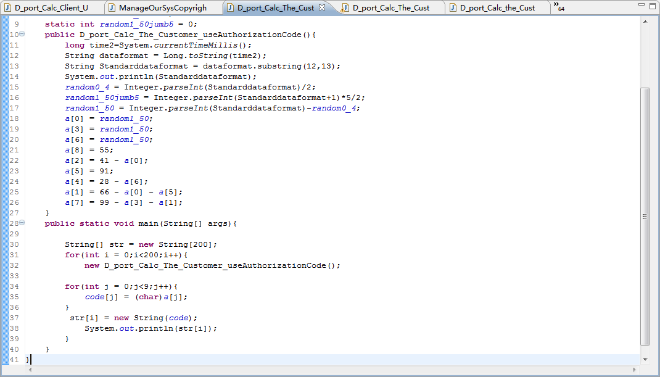Click 'a[4] = 28 - a[6];' statement
This screenshot has height=377, width=660.
coord(107,181)
